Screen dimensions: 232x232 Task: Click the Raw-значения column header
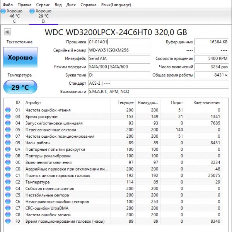(204, 102)
